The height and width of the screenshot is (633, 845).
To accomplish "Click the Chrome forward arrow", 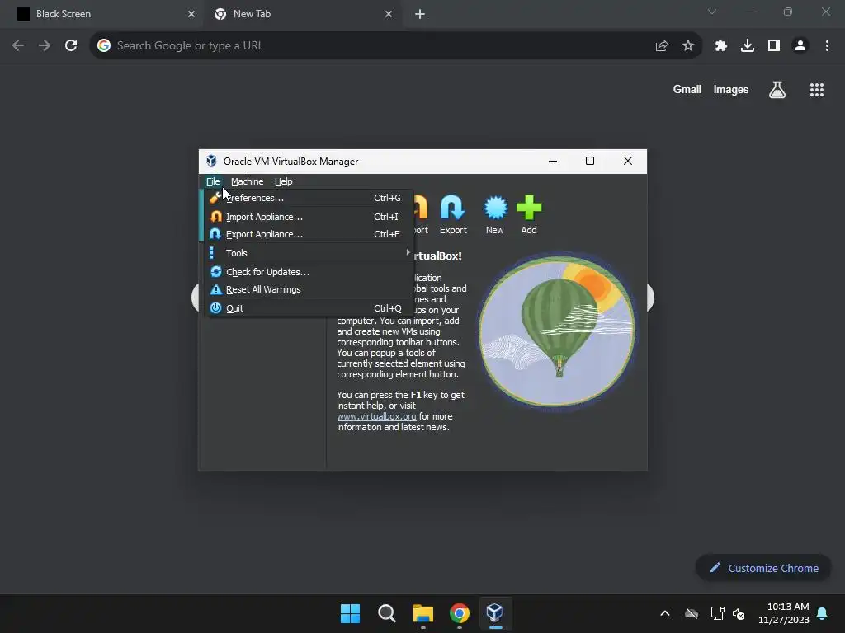I will pos(45,46).
